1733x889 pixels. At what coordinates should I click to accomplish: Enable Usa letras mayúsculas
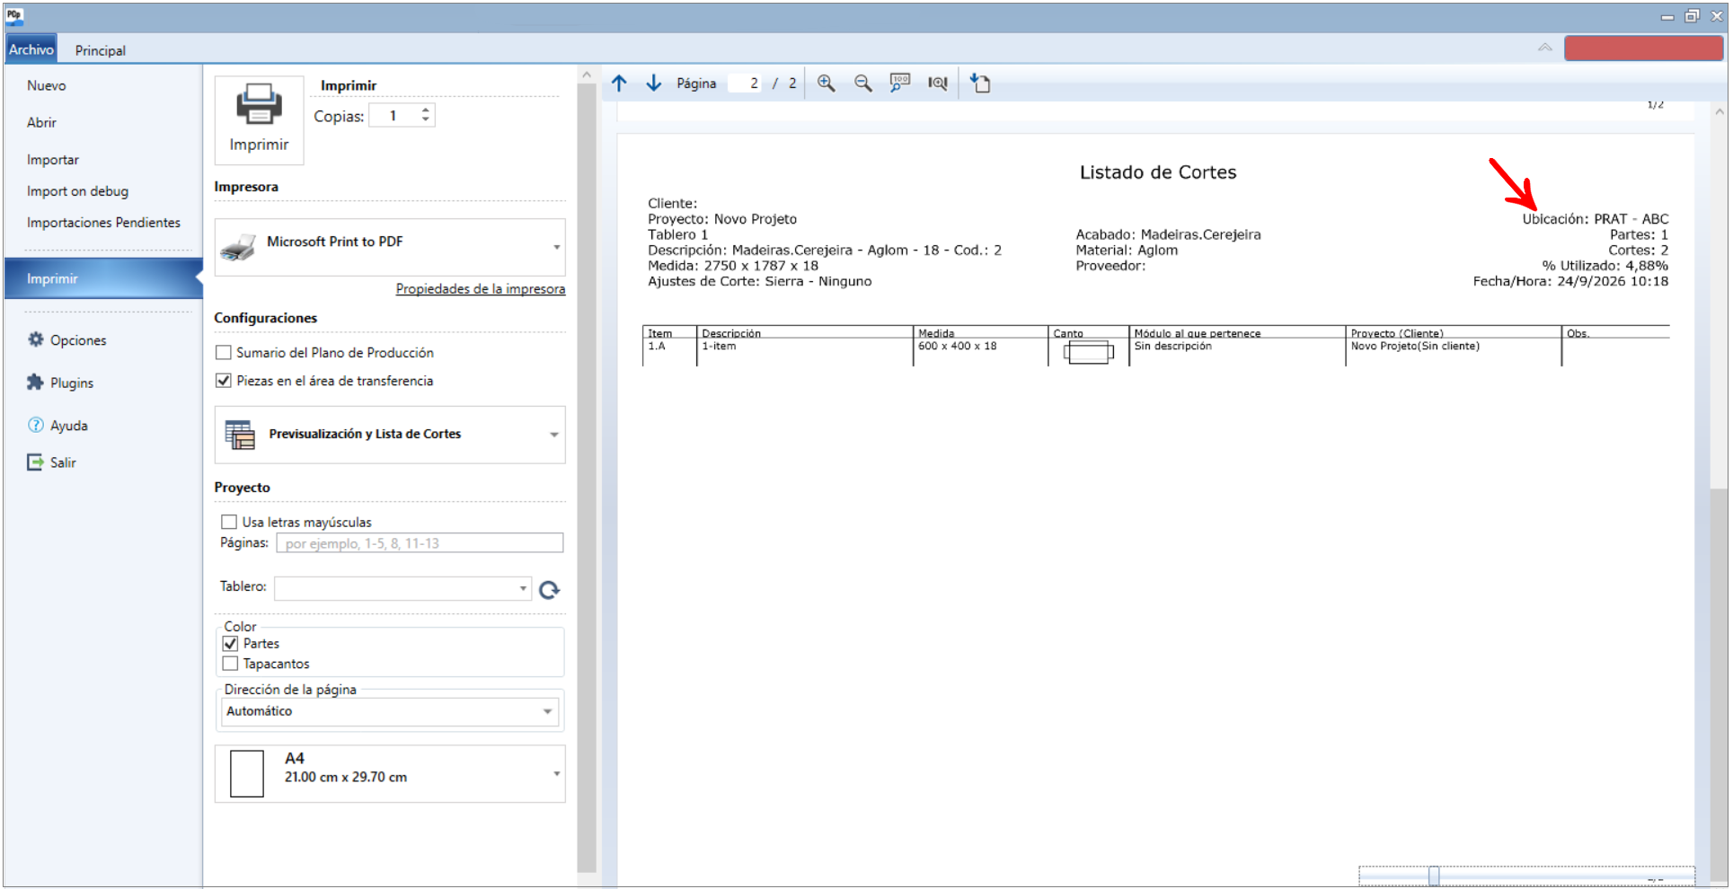(229, 522)
